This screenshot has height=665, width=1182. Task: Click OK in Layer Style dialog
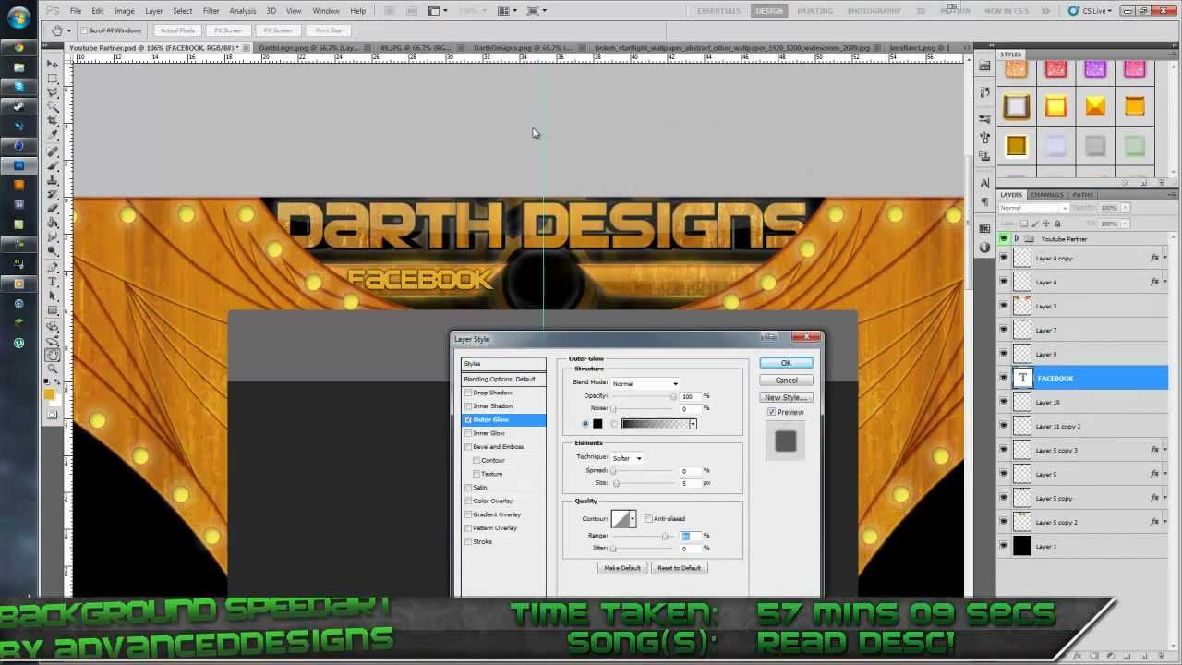(786, 363)
